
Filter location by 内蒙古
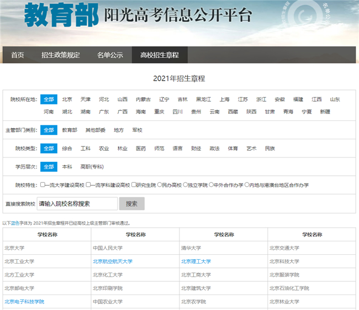pos(144,99)
